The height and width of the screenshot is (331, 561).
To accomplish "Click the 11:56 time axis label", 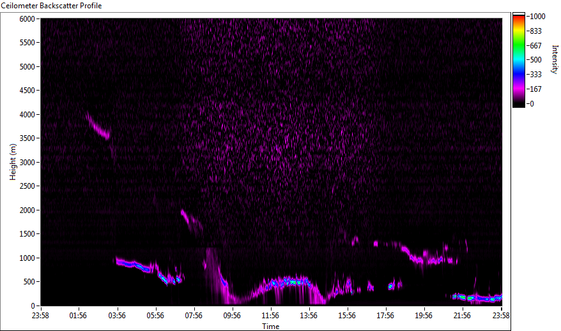I will click(x=270, y=316).
